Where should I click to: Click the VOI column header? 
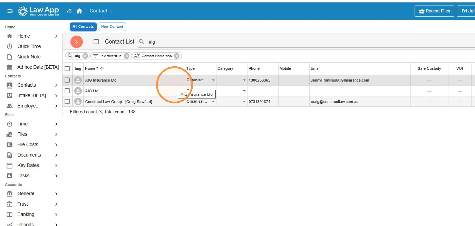click(x=460, y=69)
